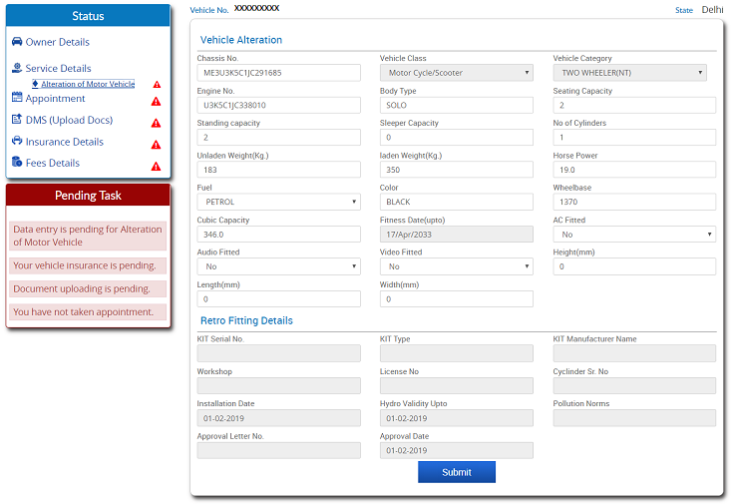Viewport: 738px width, 504px height.
Task: Click the Insurance Details car icon
Action: tap(17, 141)
